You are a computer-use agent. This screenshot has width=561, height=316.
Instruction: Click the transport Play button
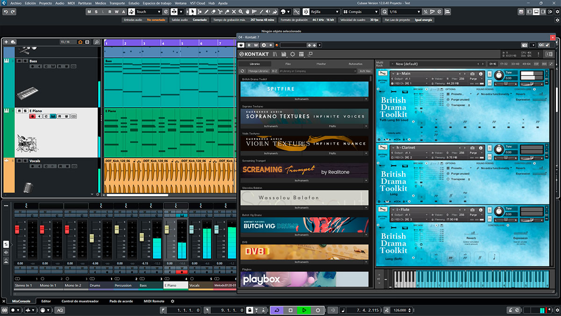pos(304,310)
